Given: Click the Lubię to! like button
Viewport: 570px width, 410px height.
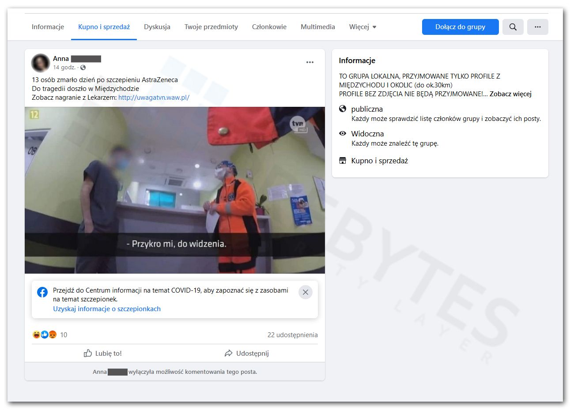Looking at the screenshot, I should click(103, 353).
